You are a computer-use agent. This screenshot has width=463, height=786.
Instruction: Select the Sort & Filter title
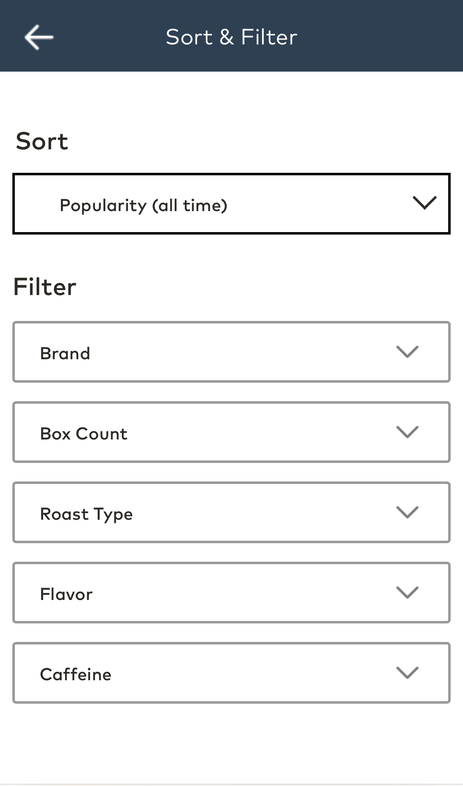tap(231, 37)
